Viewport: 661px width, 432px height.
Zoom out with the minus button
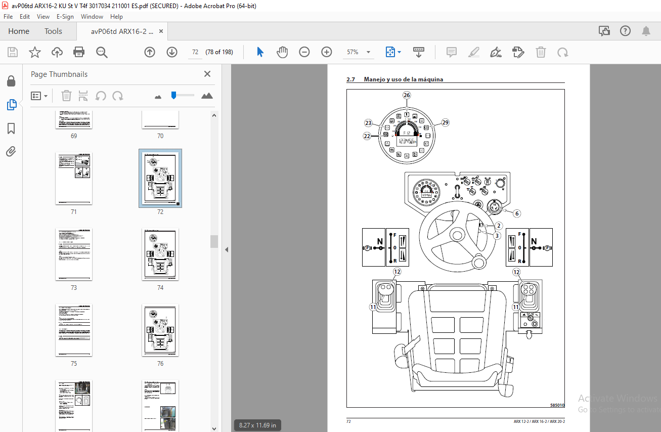pos(304,52)
